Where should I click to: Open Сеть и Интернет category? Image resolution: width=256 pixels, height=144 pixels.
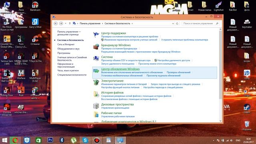pos(66,44)
